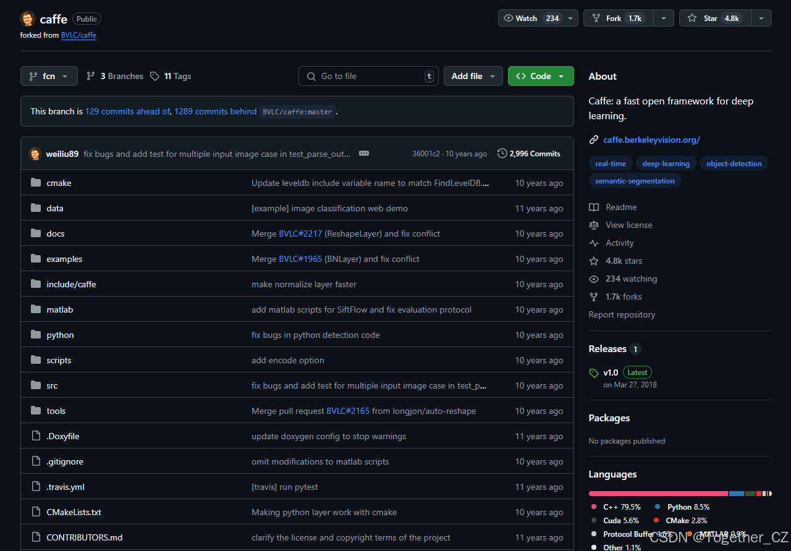Image resolution: width=791 pixels, height=551 pixels.
Task: Click the Fork button
Action: click(x=618, y=18)
